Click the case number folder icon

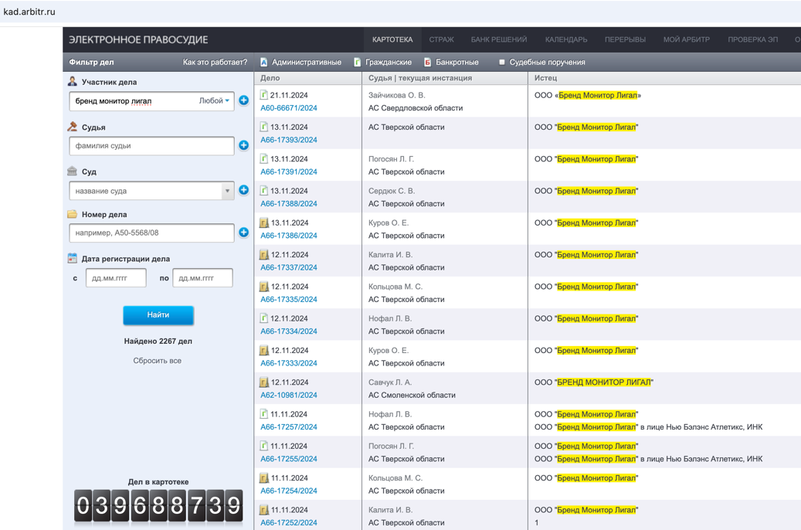pos(73,214)
